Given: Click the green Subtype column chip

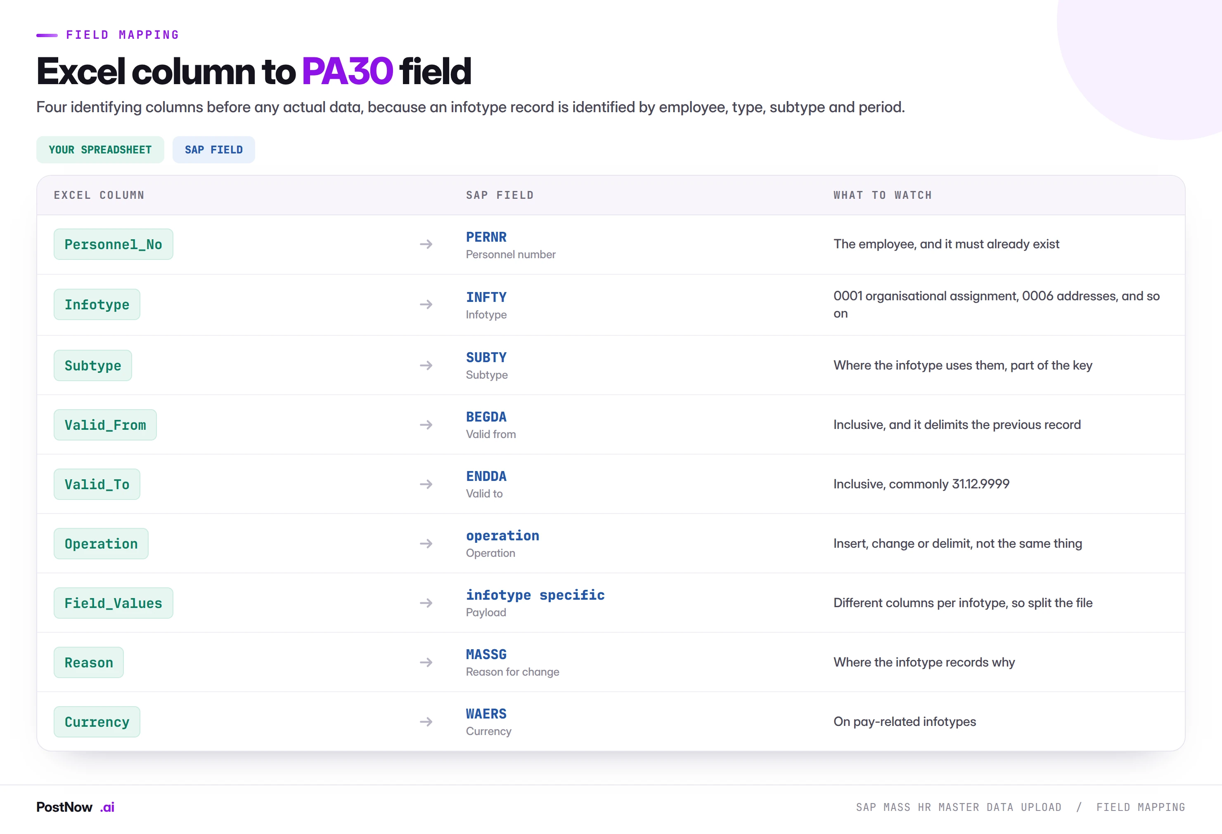Looking at the screenshot, I should pyautogui.click(x=92, y=365).
